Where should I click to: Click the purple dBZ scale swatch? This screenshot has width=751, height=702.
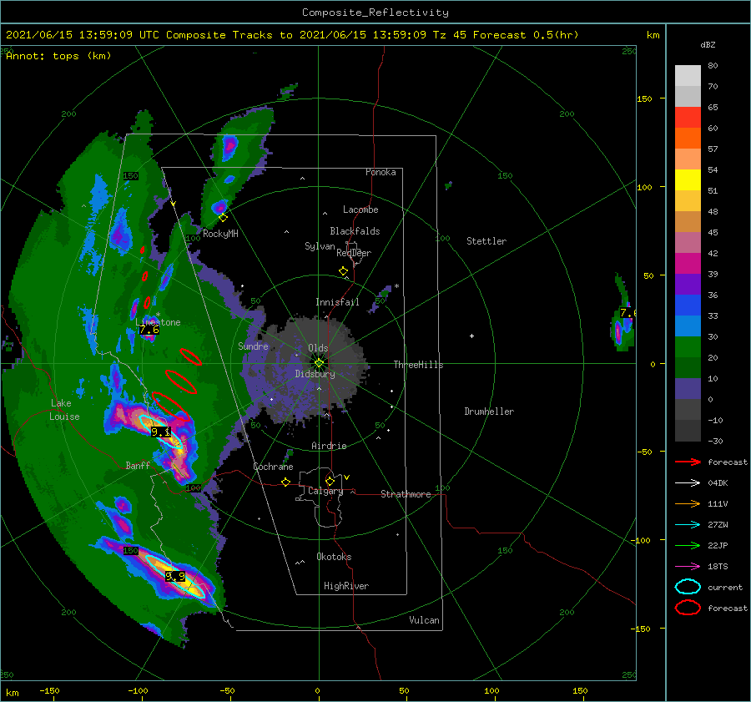pyautogui.click(x=688, y=285)
